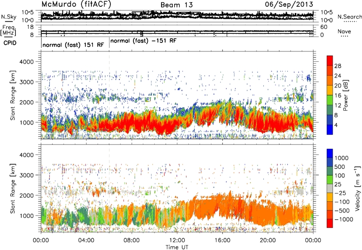This screenshot has height=250, width=362.
Task: Click the 12:00 time axis tick label
Action: click(177, 241)
